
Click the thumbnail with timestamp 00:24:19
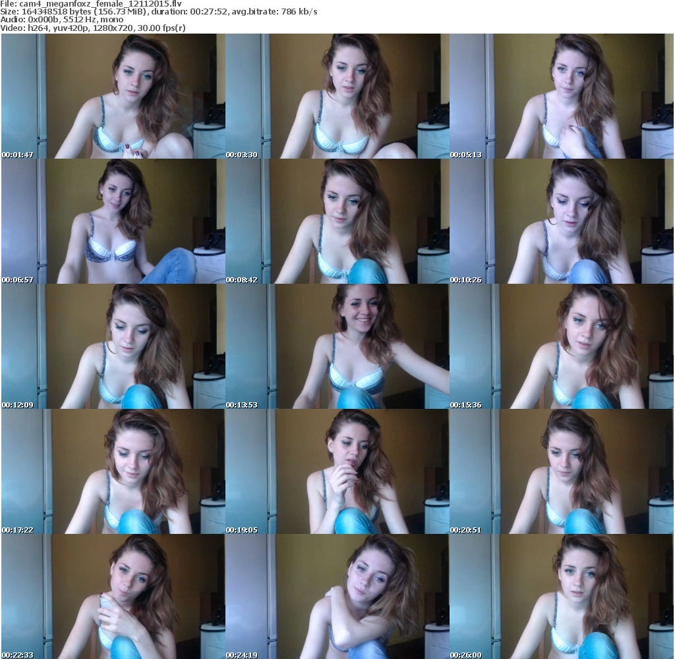337,596
